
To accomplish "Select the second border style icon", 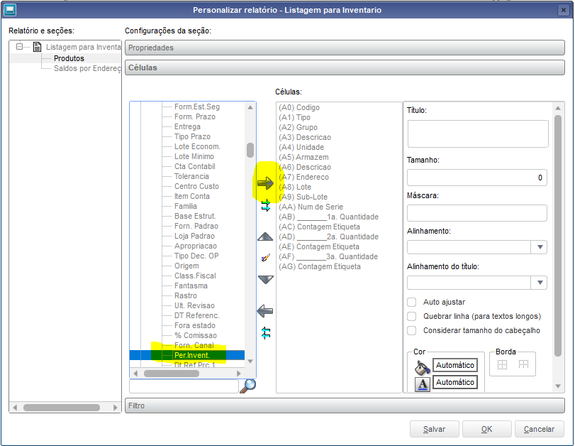I will click(x=523, y=364).
